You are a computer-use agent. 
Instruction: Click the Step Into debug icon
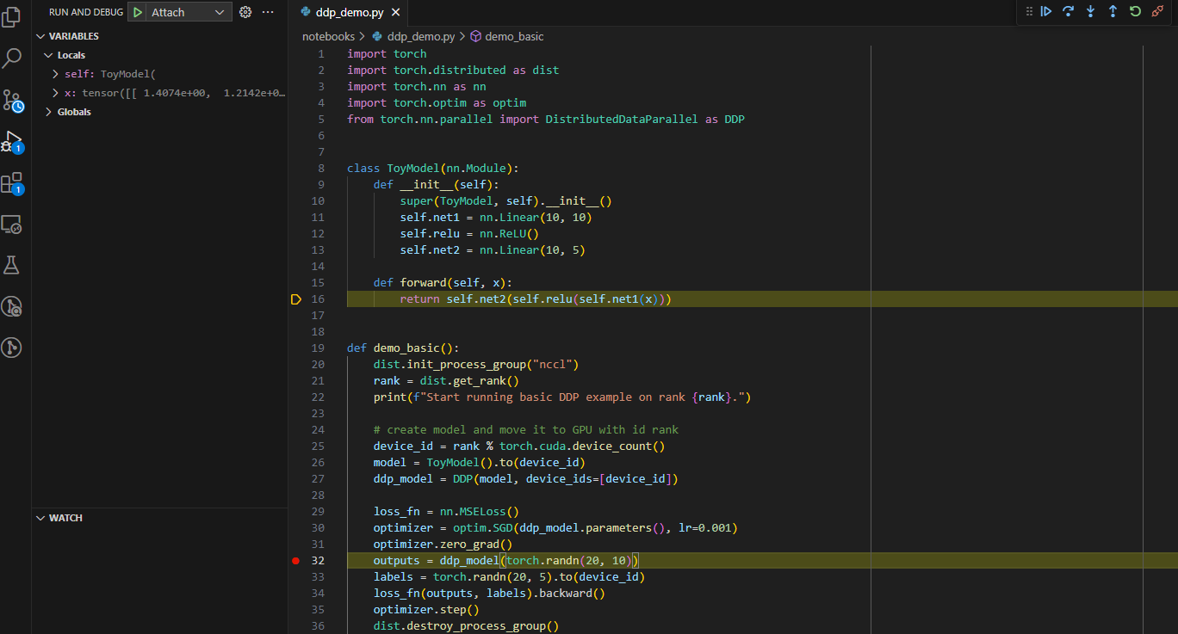coord(1089,11)
